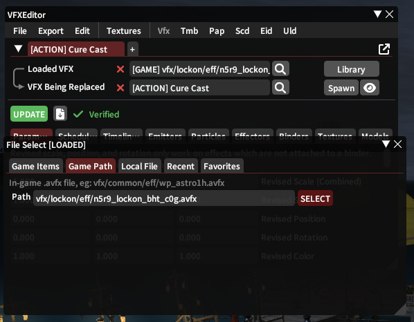Click the VFXEditor window title
Viewport: 414px width, 322px height.
tap(26, 15)
